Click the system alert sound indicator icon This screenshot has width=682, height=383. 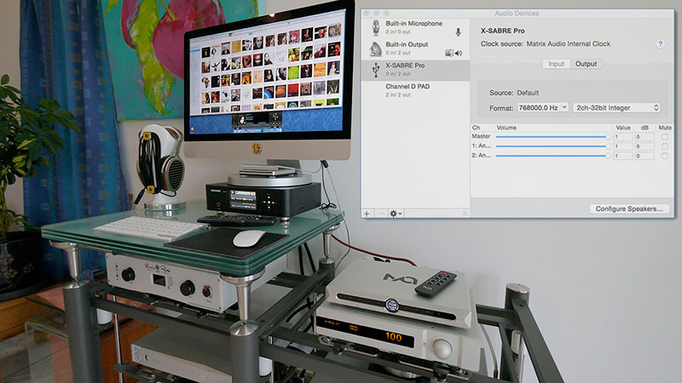pyautogui.click(x=449, y=53)
